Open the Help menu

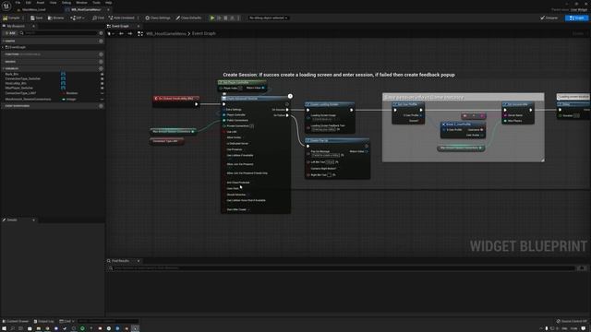109,3
